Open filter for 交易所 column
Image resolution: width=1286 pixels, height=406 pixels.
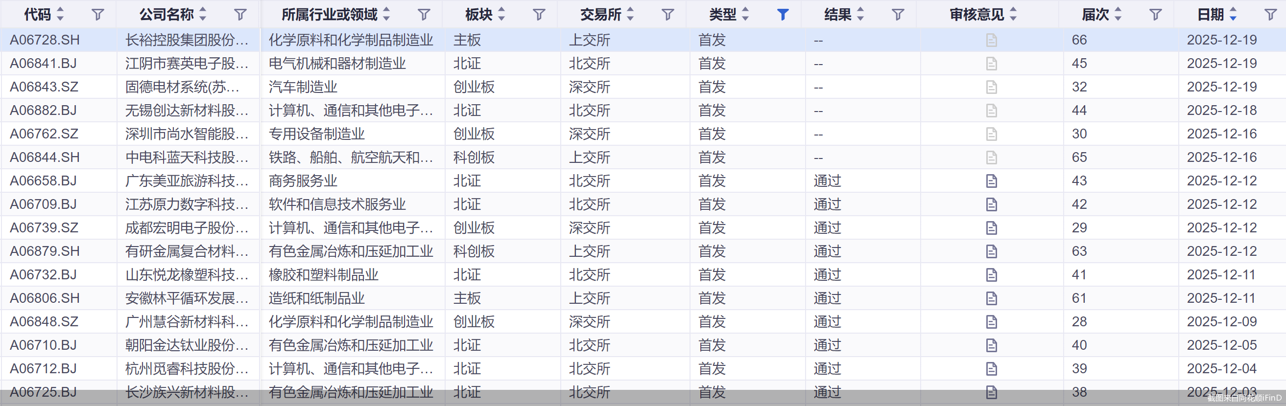(668, 15)
